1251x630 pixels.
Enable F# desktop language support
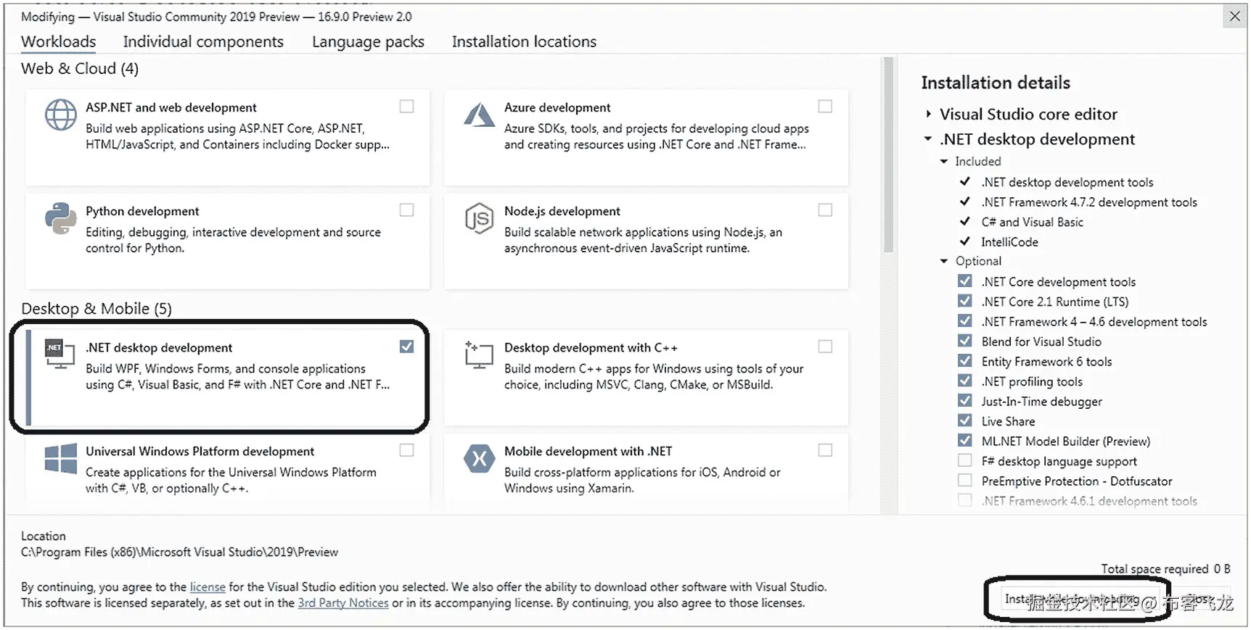(965, 460)
